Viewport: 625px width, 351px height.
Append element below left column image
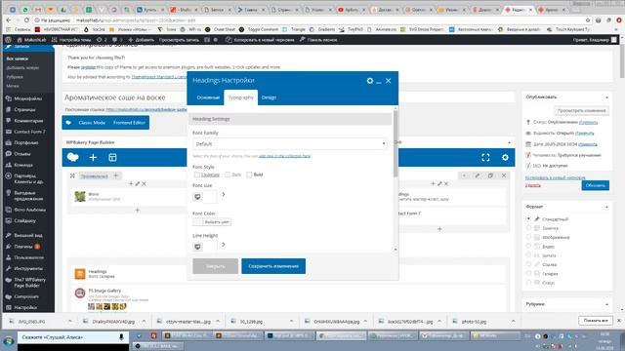coord(138,210)
